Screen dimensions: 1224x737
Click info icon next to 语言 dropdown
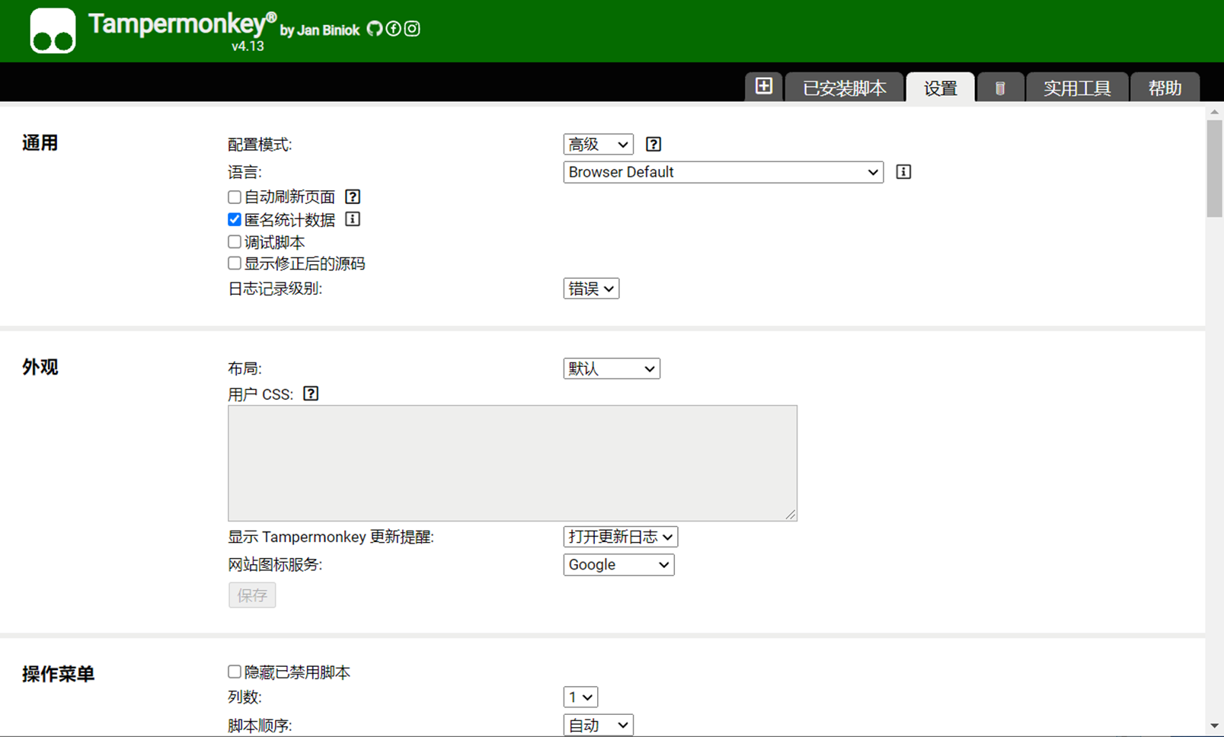click(x=903, y=172)
